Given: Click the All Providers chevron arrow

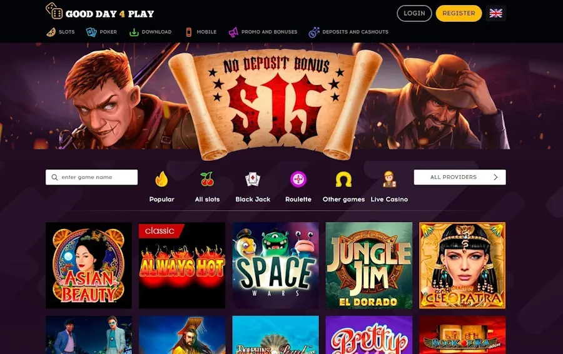Looking at the screenshot, I should tap(495, 178).
